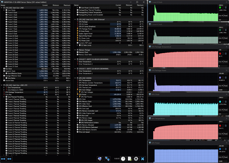Toggle the white checkbox in GPU Clock graph
The width and height of the screenshot is (229, 163).
click(x=223, y=102)
